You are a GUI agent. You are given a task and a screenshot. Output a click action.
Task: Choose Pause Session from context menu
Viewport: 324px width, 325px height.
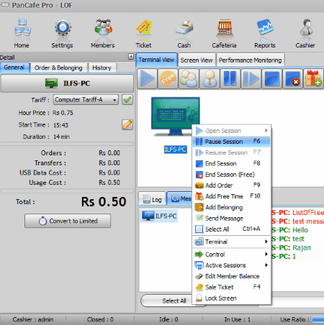click(232, 142)
